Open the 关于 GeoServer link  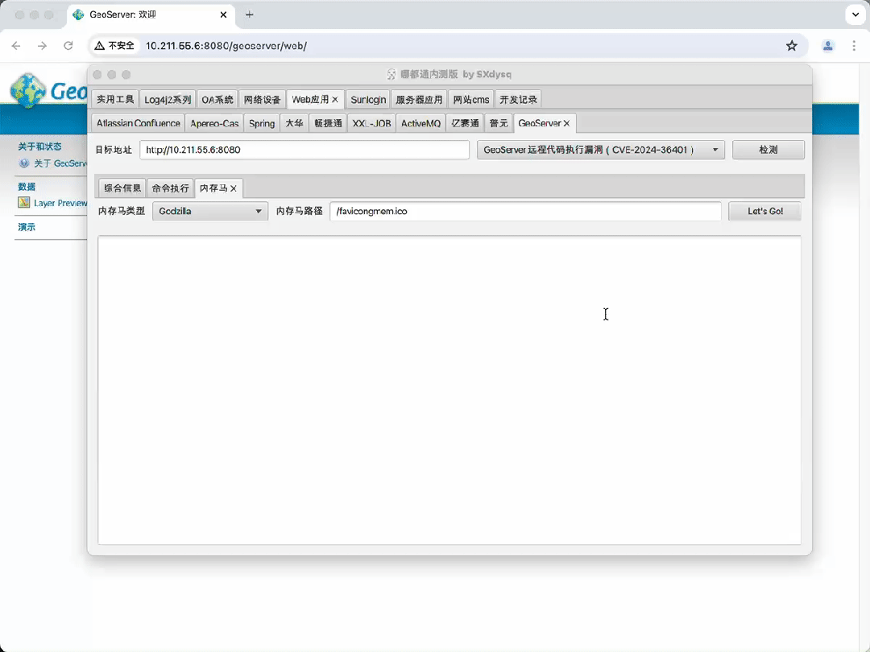click(60, 163)
